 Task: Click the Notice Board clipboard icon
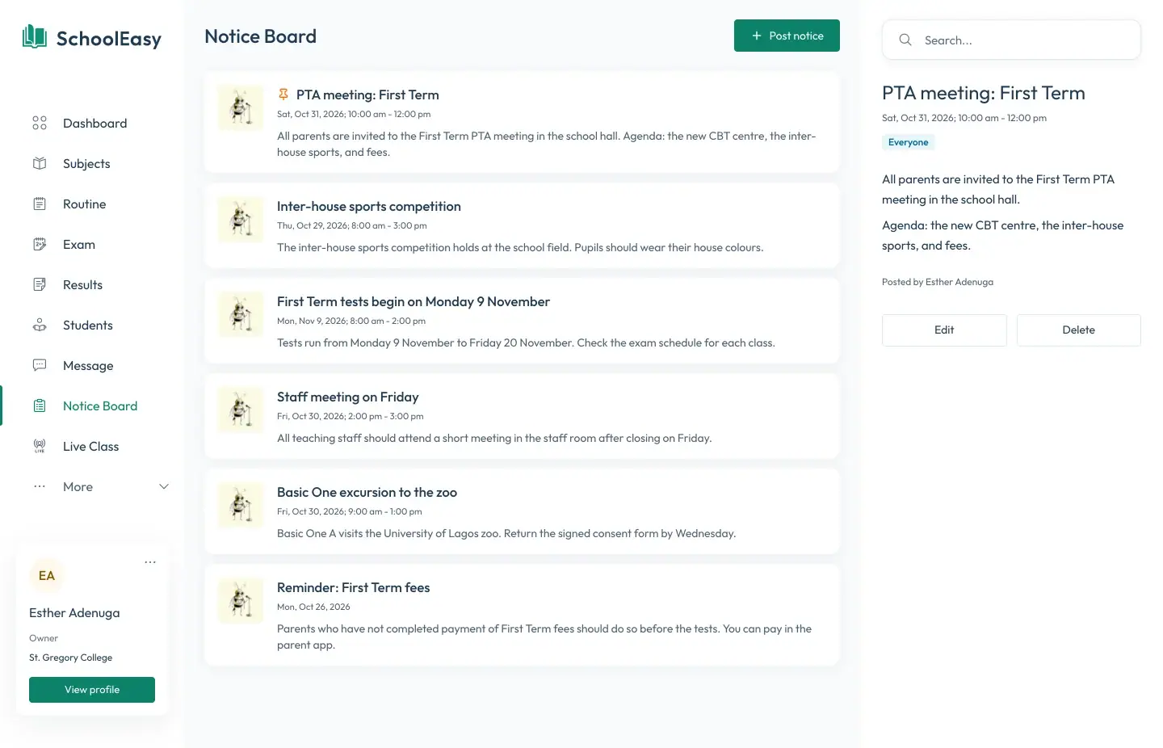[x=40, y=406]
